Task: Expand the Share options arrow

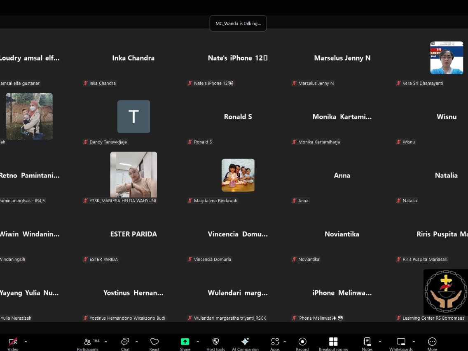Action: [x=198, y=342]
